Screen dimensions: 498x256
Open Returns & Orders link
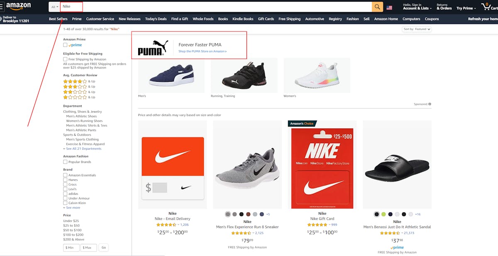click(x=444, y=7)
